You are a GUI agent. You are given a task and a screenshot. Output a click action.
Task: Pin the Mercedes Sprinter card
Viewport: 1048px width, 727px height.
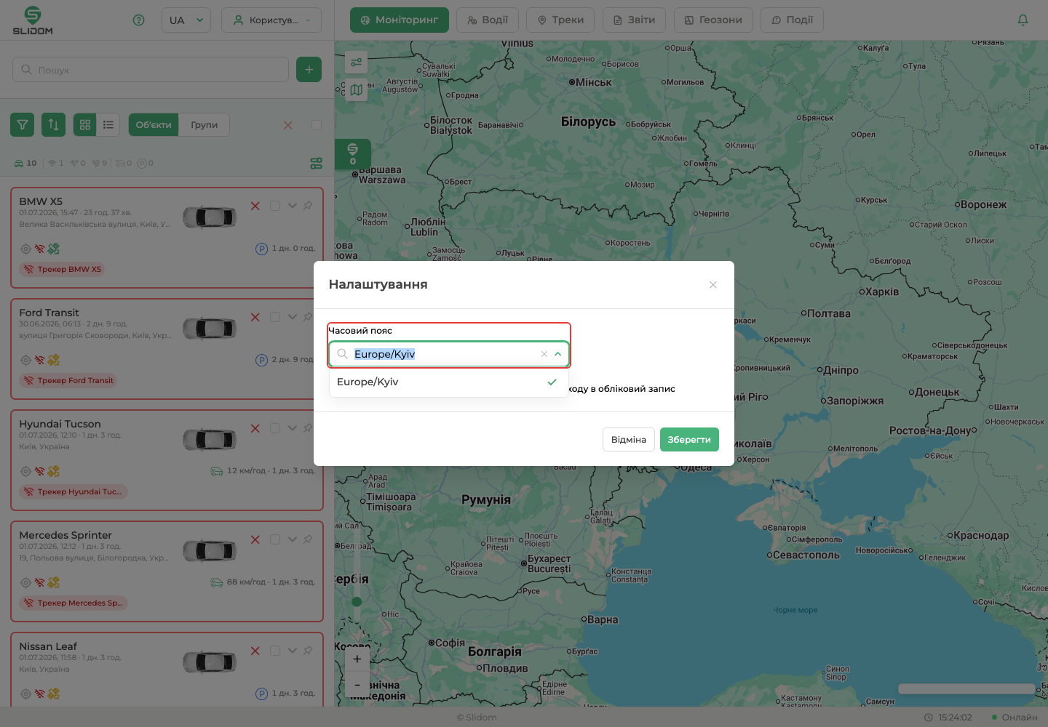[x=309, y=539]
